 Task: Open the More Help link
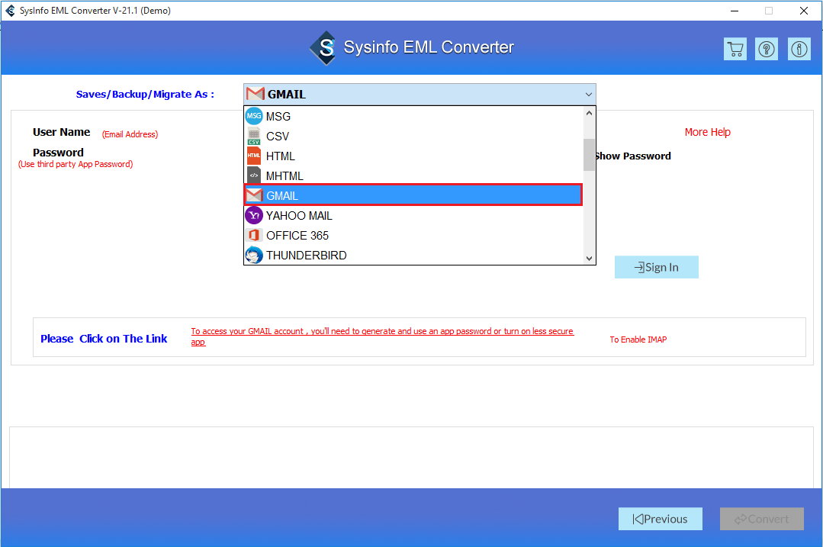click(x=707, y=132)
